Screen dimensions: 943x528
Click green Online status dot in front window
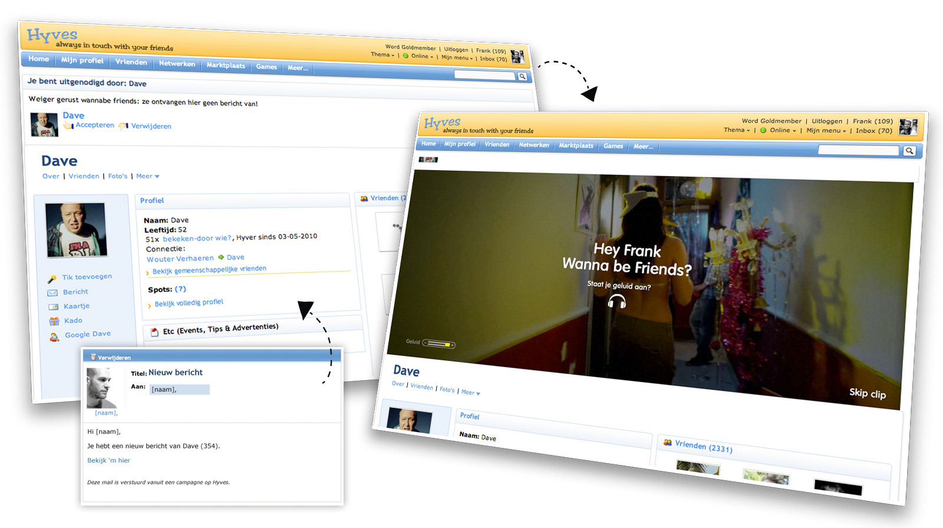click(763, 130)
